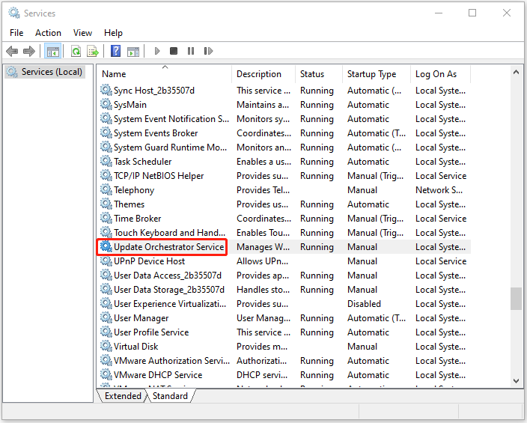Select the System Event Notification S... row name
The width and height of the screenshot is (527, 423).
click(x=171, y=119)
